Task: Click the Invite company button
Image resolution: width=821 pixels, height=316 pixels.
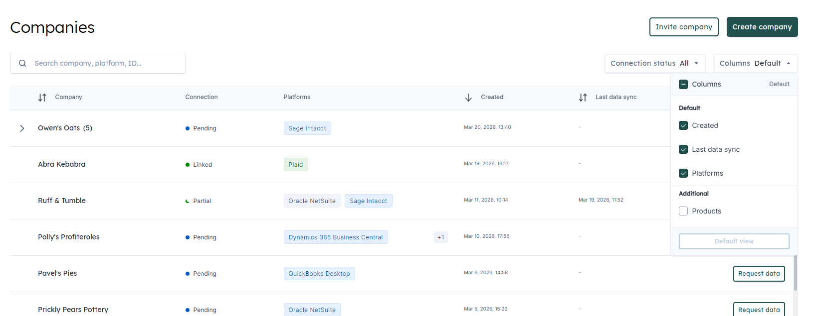Action: pos(684,27)
